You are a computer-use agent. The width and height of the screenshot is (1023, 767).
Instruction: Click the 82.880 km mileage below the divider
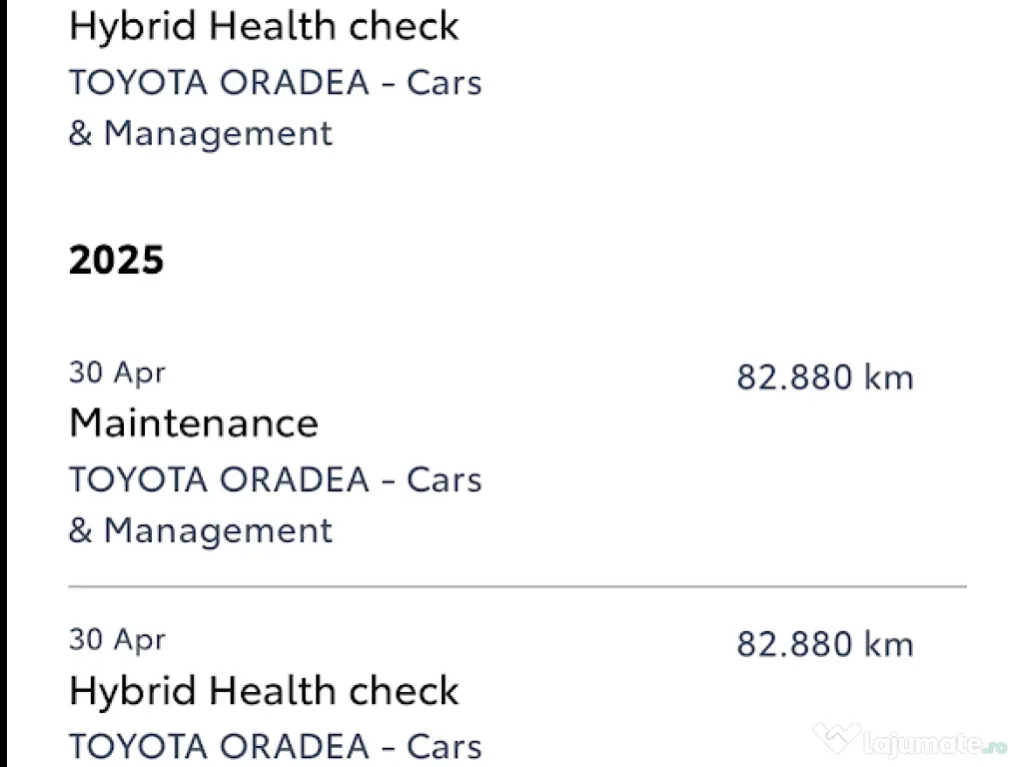(825, 644)
